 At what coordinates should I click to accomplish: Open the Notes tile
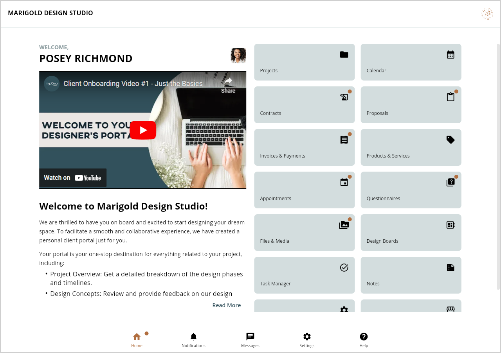(x=411, y=275)
